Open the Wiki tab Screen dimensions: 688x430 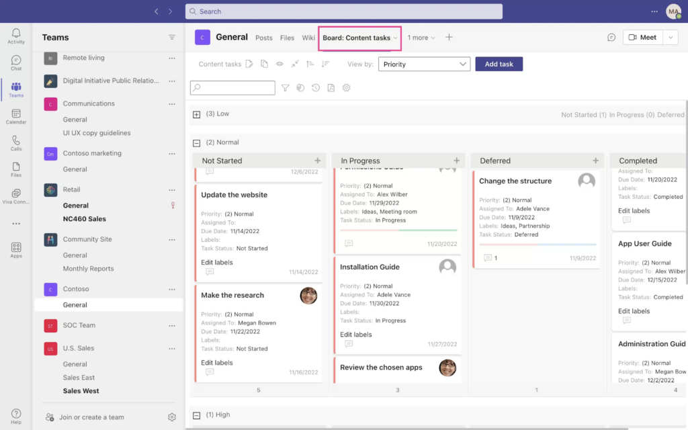(x=308, y=38)
